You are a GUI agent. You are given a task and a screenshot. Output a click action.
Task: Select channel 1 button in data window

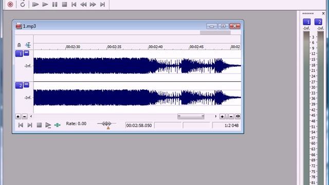click(x=19, y=53)
